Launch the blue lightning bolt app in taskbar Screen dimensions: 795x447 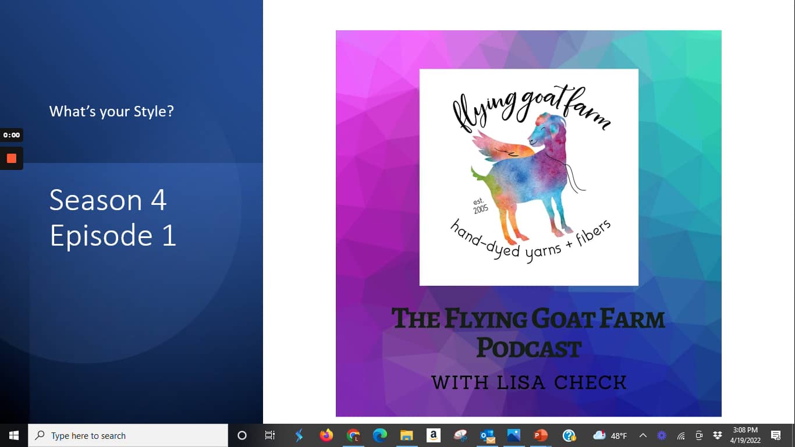[299, 435]
